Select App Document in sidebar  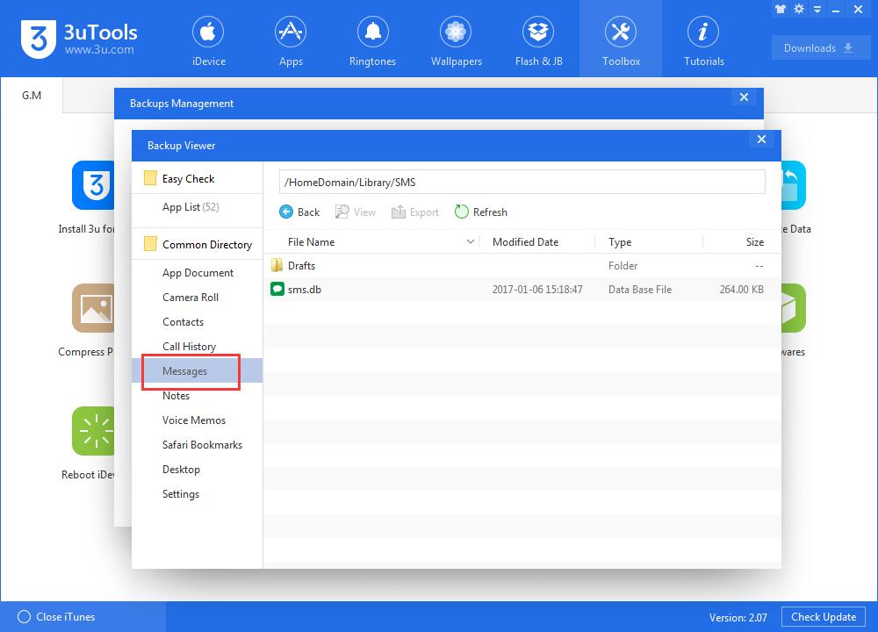197,273
